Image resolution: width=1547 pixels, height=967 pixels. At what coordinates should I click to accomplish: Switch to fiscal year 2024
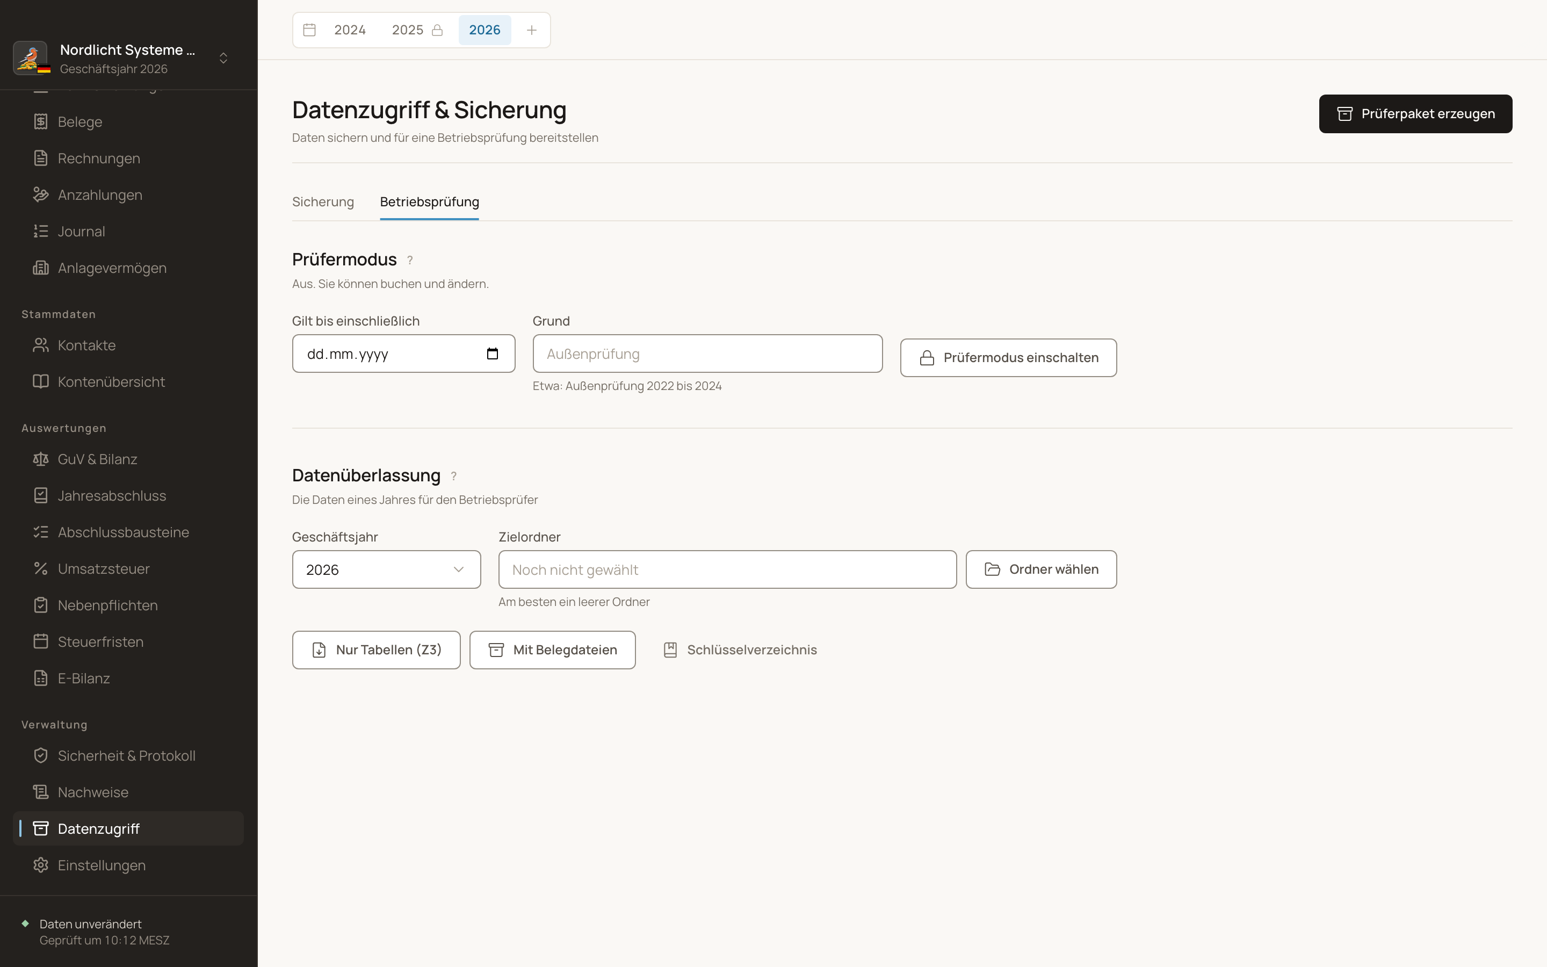click(350, 30)
